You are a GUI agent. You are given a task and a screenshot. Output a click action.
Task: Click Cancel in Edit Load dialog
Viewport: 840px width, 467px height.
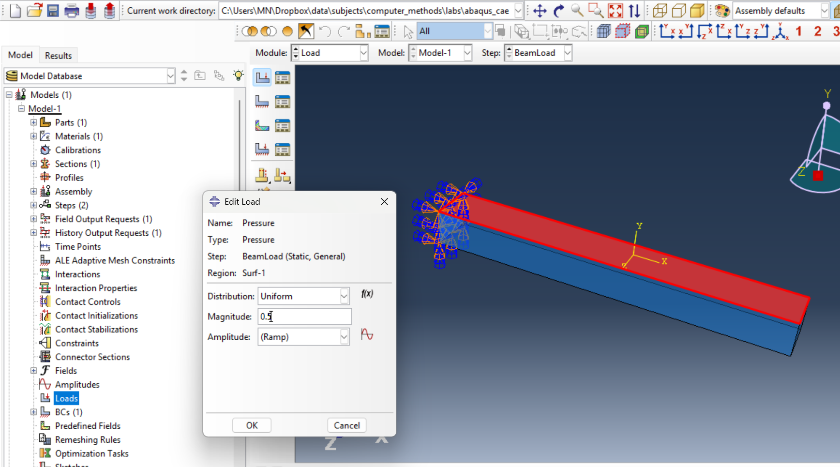pyautogui.click(x=346, y=425)
